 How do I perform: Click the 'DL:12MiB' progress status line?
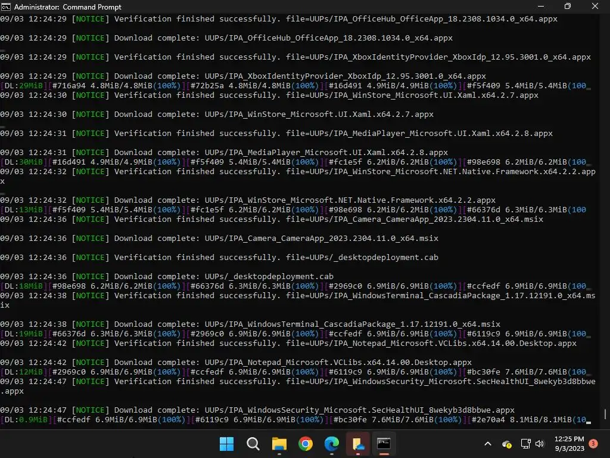(295, 372)
